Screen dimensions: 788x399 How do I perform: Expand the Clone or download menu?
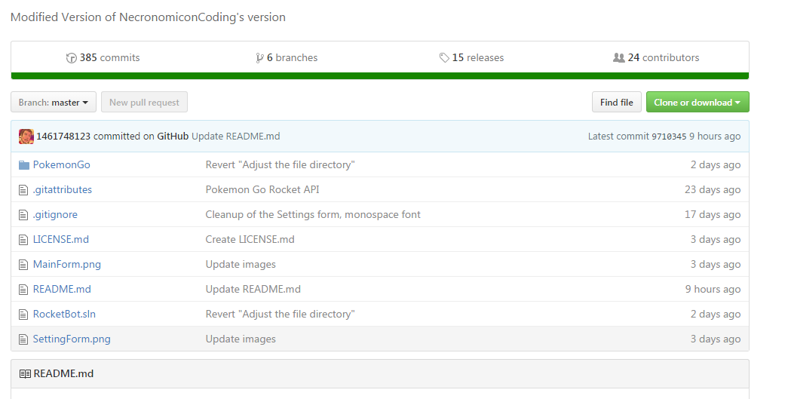(x=697, y=103)
